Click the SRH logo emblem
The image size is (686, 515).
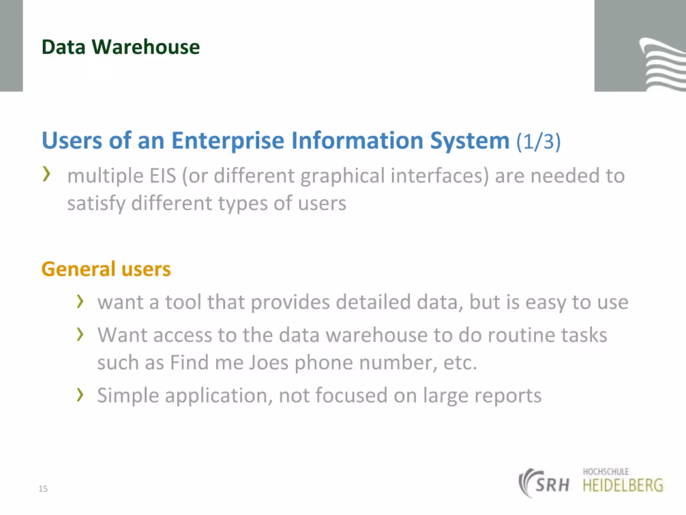tap(544, 483)
